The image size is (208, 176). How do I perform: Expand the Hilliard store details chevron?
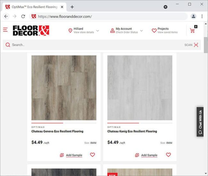click(x=98, y=31)
